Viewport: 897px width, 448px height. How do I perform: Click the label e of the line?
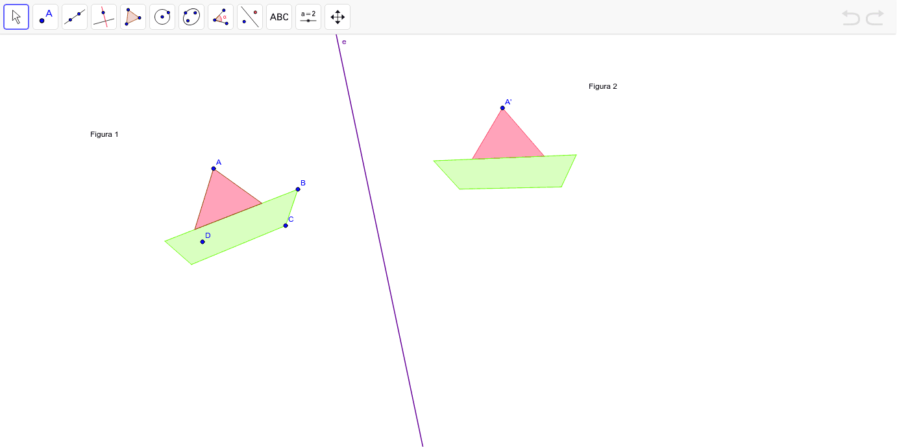pyautogui.click(x=344, y=42)
